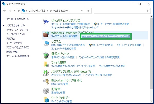Image resolution: width=154 pixels, height=104 pixels.
Task: Click バックアップからファイルを復元 link
Action: click(x=99, y=75)
